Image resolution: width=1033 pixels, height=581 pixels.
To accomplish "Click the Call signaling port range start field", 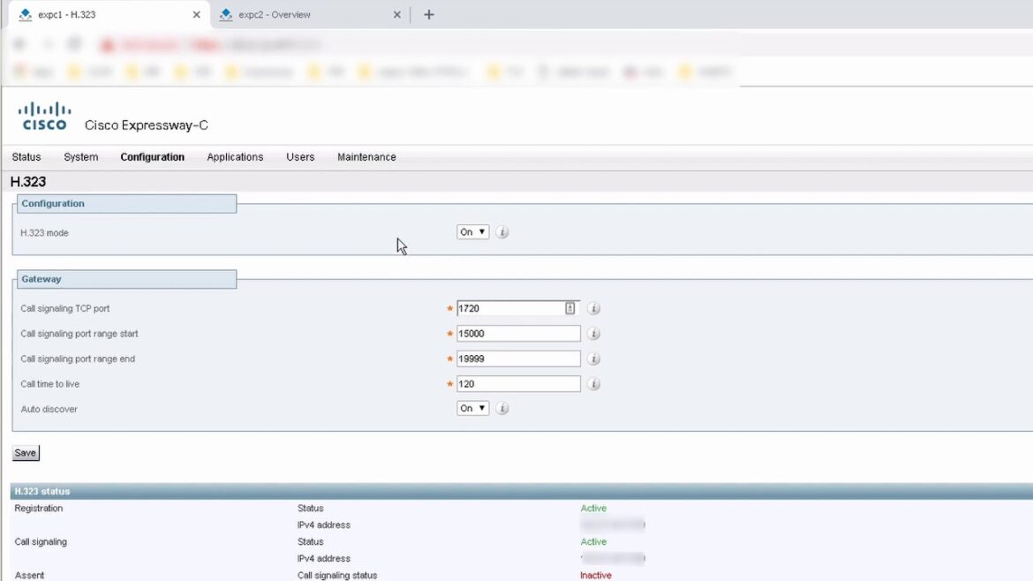I will (x=518, y=334).
